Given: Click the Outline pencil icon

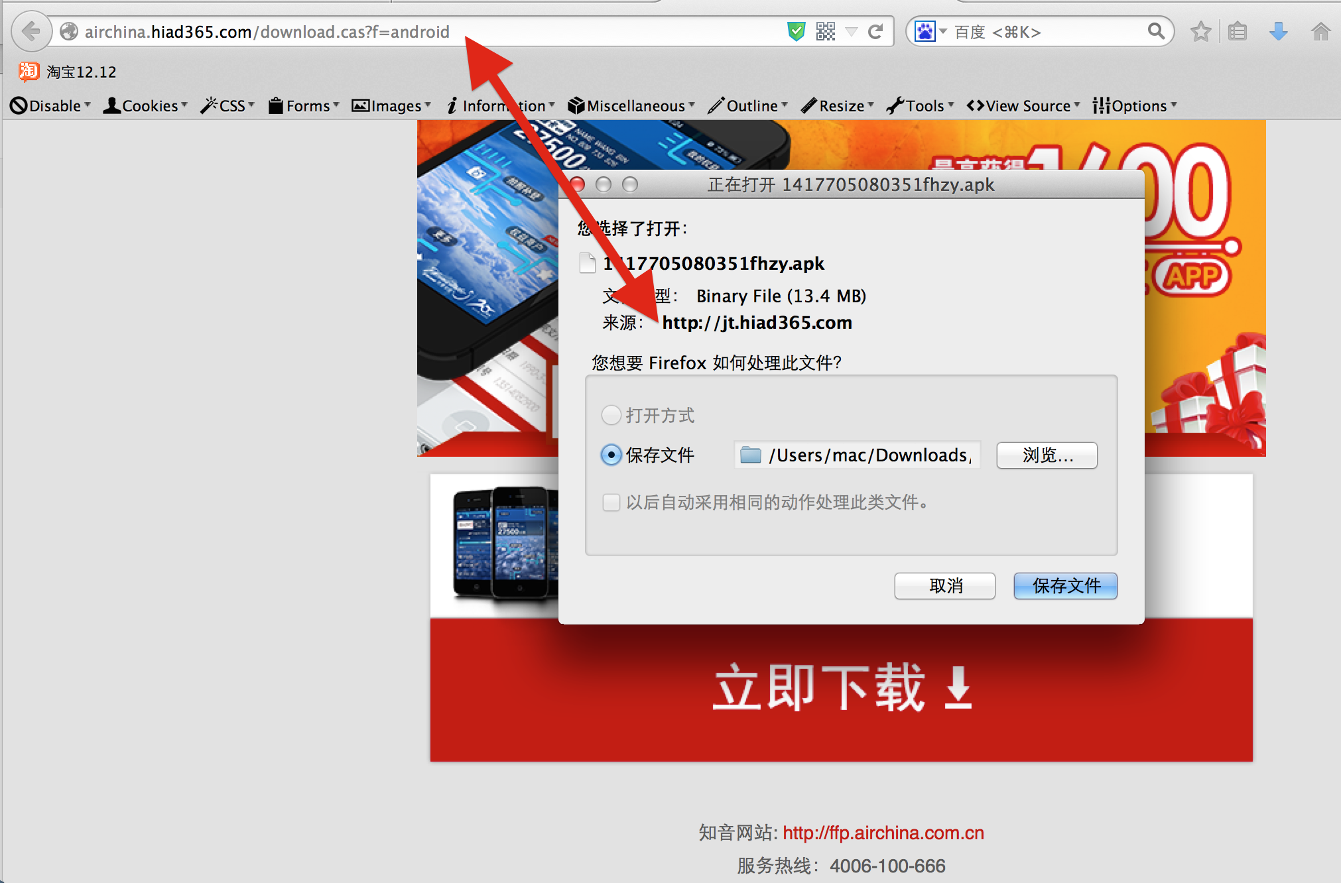Looking at the screenshot, I should (x=716, y=105).
